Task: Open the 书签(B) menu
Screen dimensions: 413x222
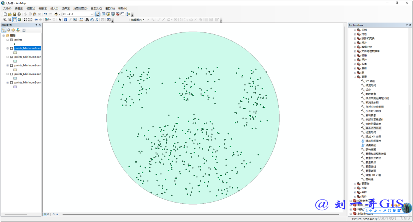Action: click(43, 8)
